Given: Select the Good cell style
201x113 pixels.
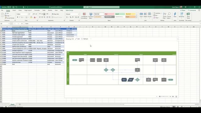Looking at the screenshot, I should coord(120,14).
